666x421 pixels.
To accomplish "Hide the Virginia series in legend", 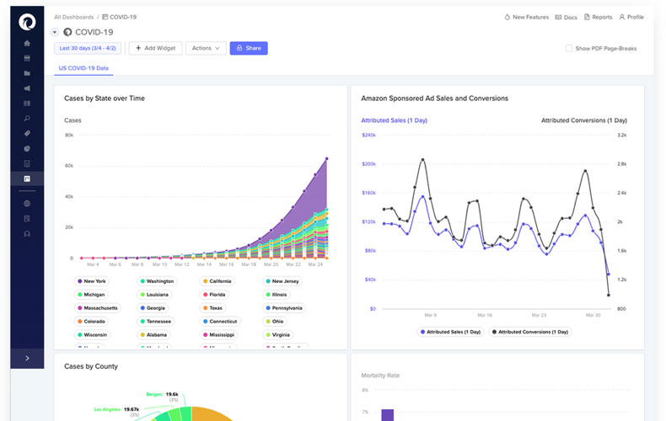I will (x=278, y=335).
